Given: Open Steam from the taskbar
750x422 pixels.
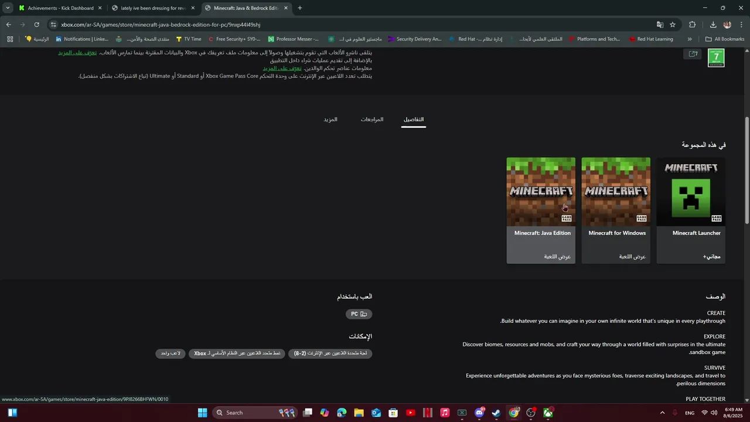Looking at the screenshot, I should coord(496,413).
